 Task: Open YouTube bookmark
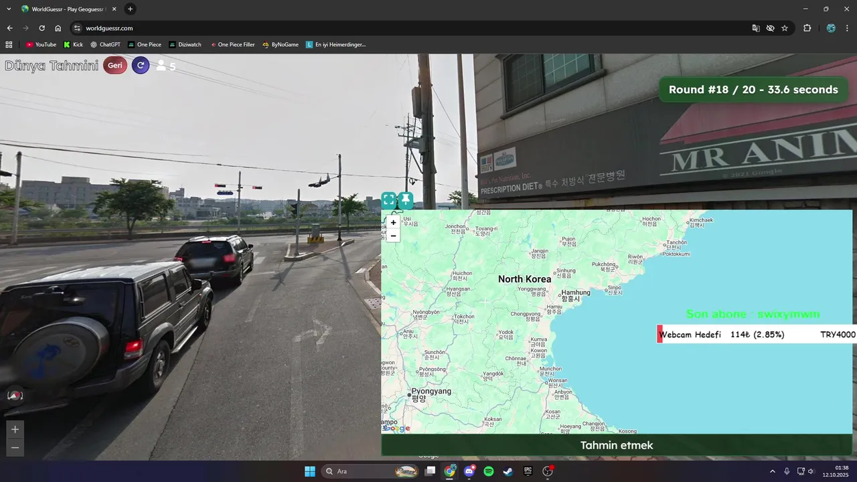pos(41,45)
